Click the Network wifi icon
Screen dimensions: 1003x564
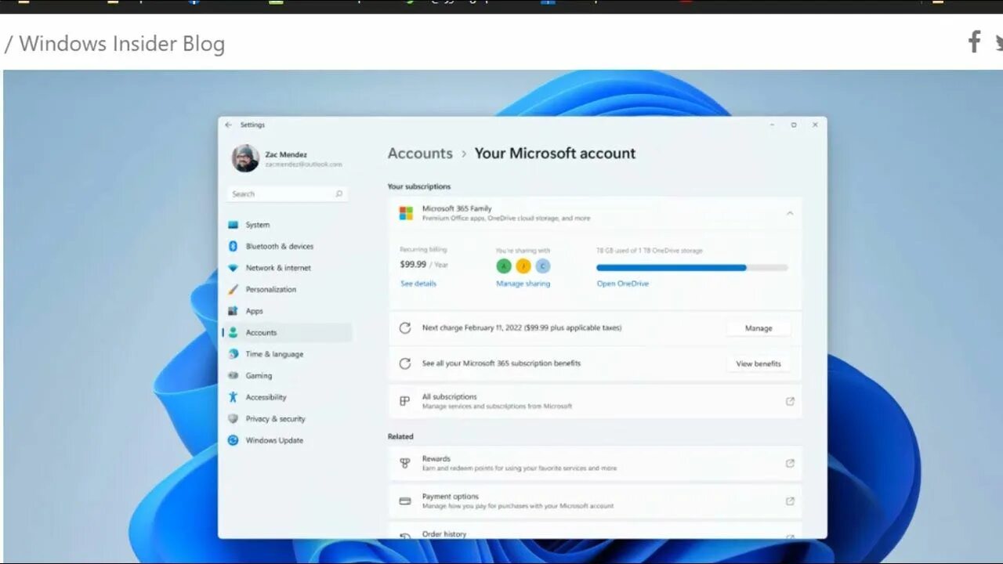[233, 268]
